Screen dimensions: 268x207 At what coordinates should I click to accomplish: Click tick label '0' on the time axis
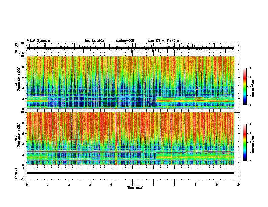[27, 185]
